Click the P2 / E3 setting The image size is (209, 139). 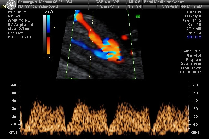[x=194, y=33]
